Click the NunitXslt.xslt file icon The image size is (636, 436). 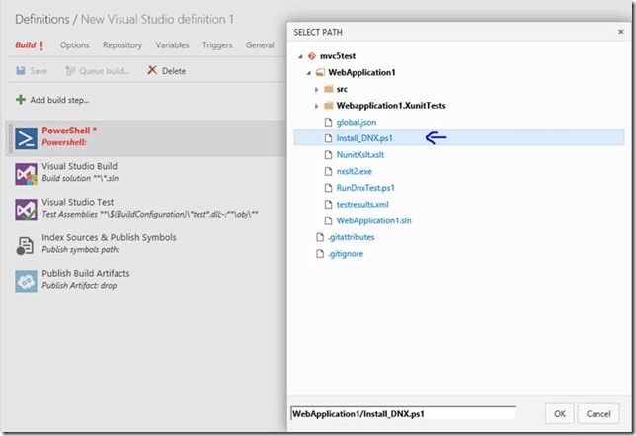329,155
